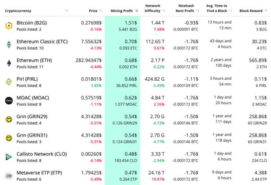Sort by Avg. Time to Find a Block
271x185 pixels.
[230, 11]
